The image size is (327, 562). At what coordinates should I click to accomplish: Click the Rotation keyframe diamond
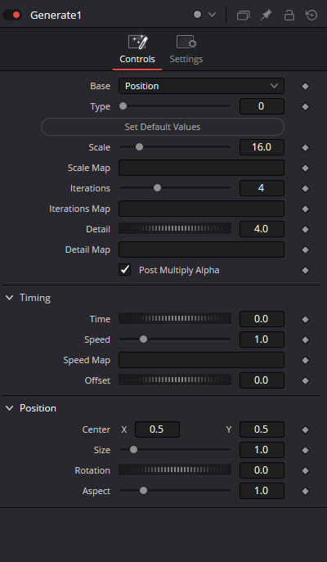tap(305, 470)
